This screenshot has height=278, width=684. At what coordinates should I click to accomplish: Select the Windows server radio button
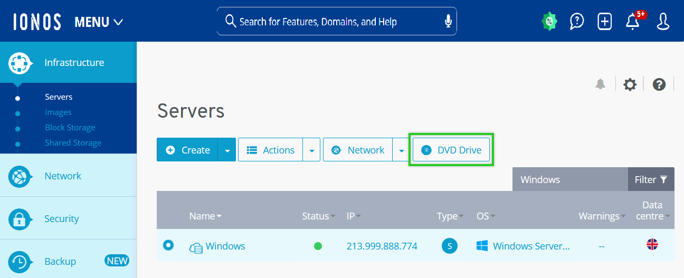168,245
